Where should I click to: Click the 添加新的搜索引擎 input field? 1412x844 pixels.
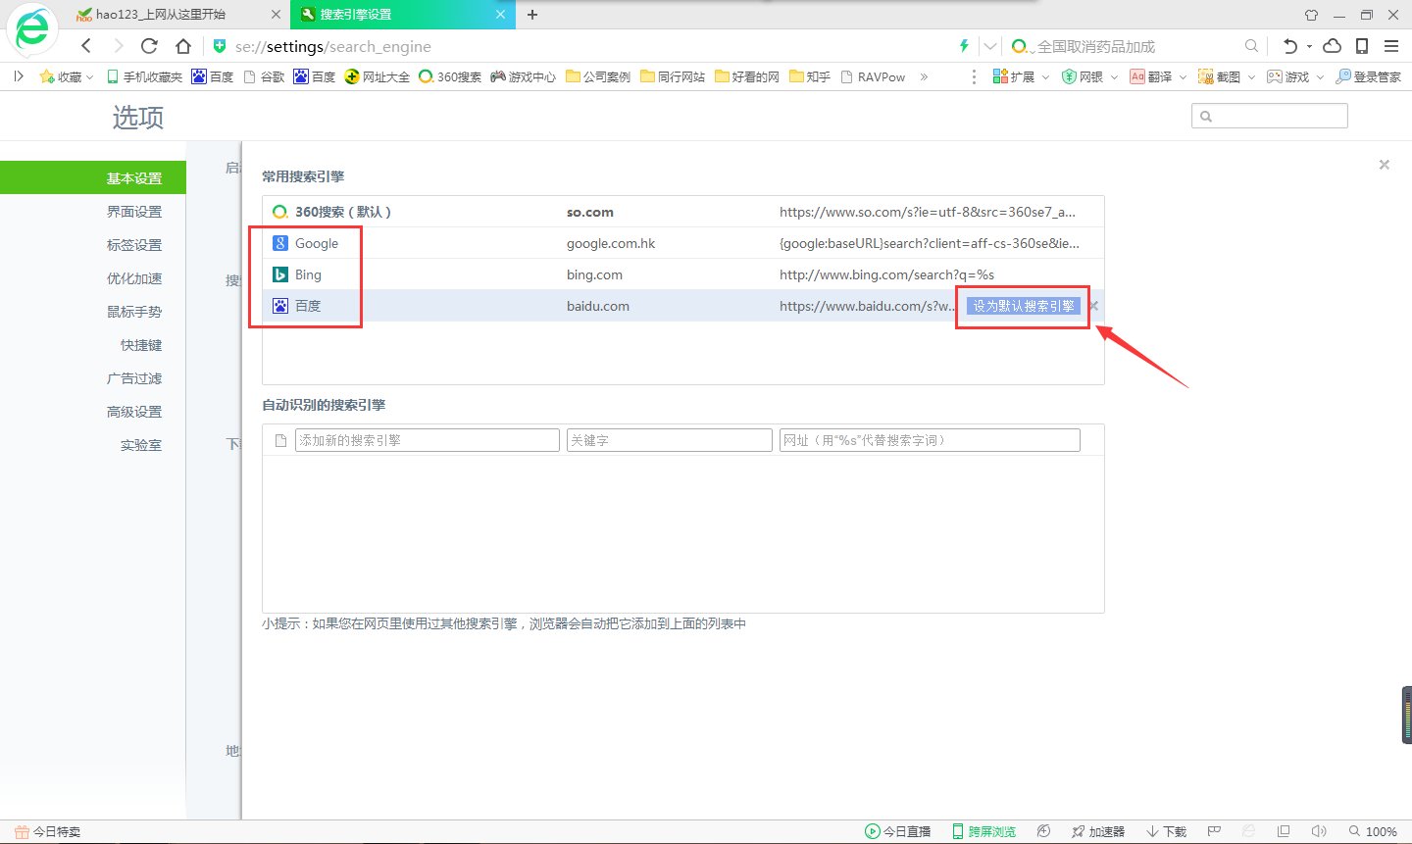coord(427,440)
